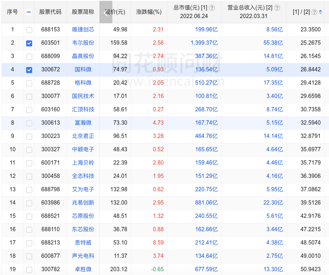Check the box for 富瀚微 row
This screenshot has width=329, height=275.
point(29,123)
